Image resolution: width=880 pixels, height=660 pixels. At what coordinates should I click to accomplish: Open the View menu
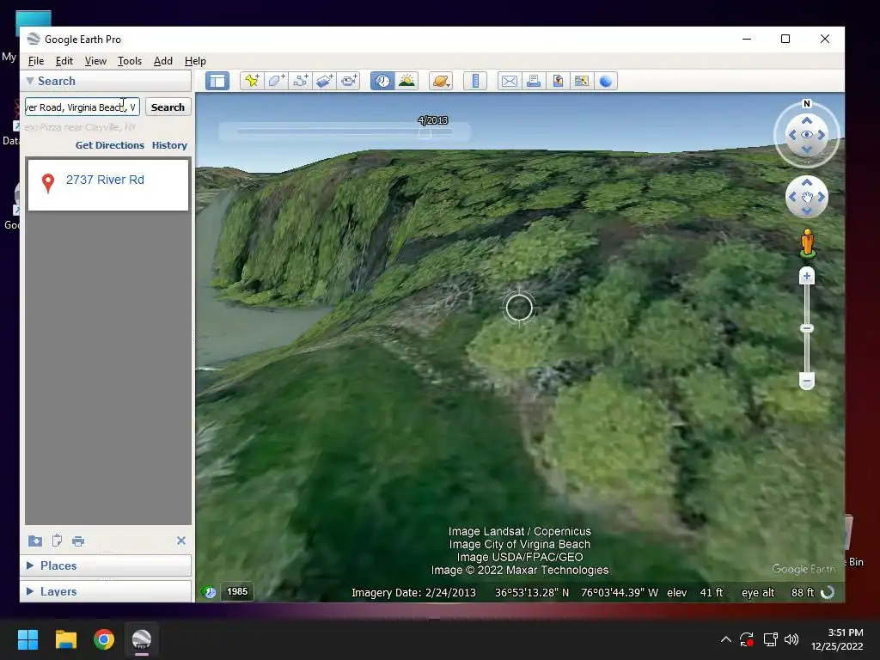95,61
